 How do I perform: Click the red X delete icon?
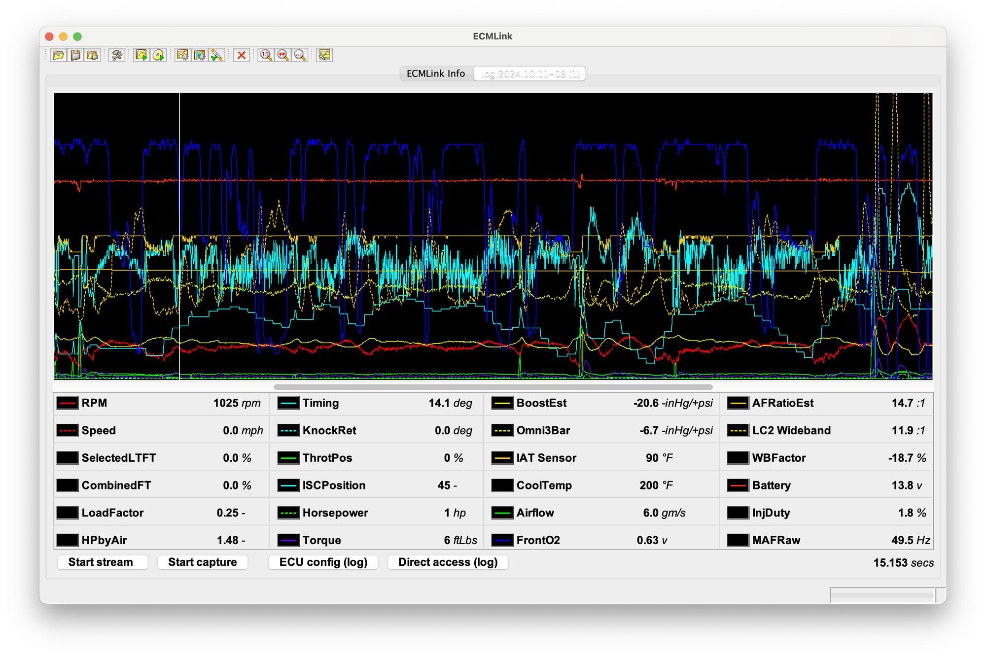(242, 55)
